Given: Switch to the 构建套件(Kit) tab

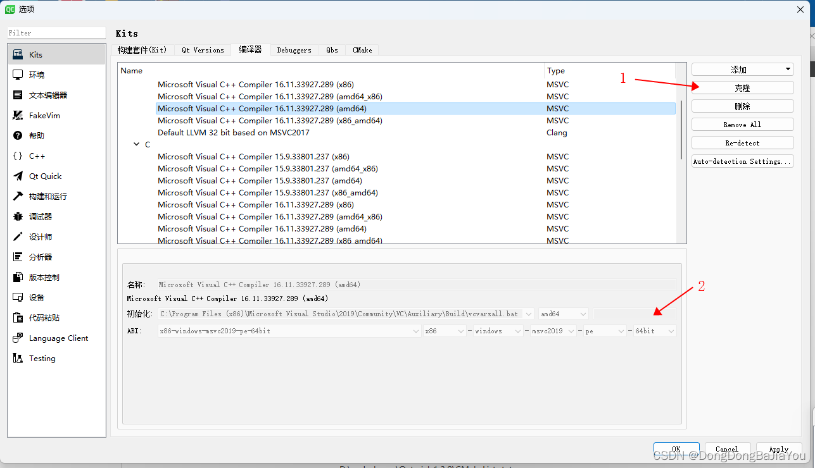Looking at the screenshot, I should pyautogui.click(x=142, y=50).
